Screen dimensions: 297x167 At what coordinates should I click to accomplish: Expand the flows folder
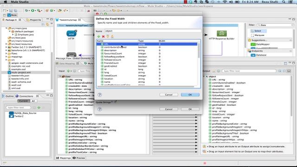[x=6, y=54]
